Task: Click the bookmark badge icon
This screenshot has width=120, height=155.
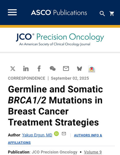Action: 92,69
